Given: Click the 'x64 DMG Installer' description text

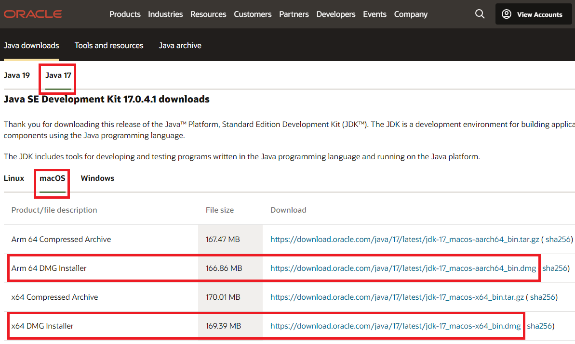Looking at the screenshot, I should click(x=42, y=326).
